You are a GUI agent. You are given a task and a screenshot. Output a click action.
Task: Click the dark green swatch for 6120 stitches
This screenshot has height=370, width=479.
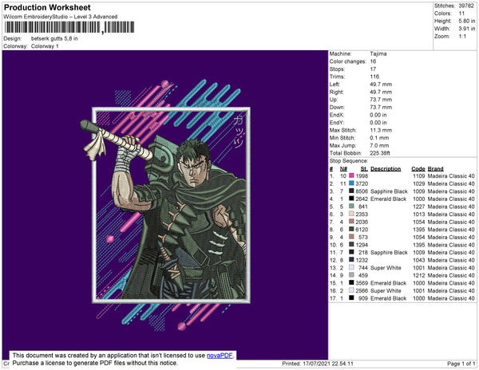(351, 229)
